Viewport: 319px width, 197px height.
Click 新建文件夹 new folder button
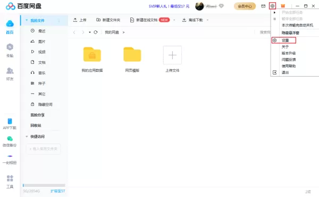(x=108, y=20)
